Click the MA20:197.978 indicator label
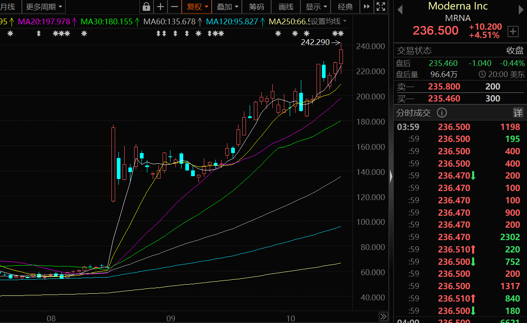Viewport: 527px width, 323px height. pos(45,22)
